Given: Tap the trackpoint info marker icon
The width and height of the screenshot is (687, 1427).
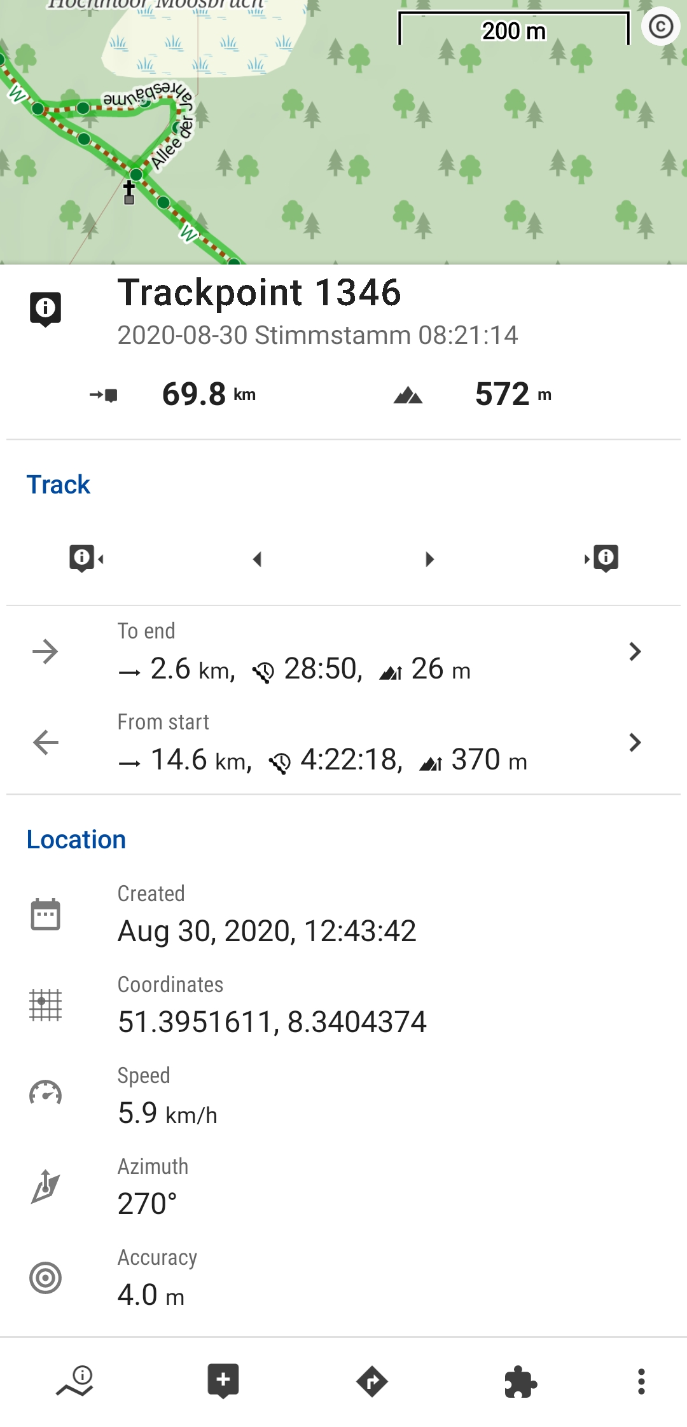Looking at the screenshot, I should pyautogui.click(x=46, y=309).
